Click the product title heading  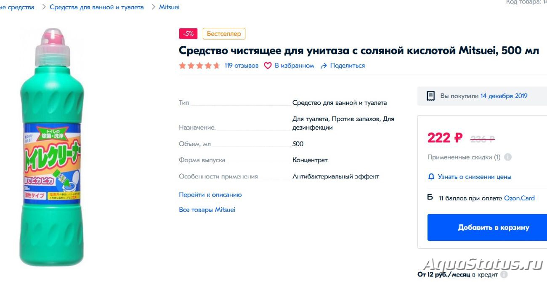pyautogui.click(x=359, y=51)
